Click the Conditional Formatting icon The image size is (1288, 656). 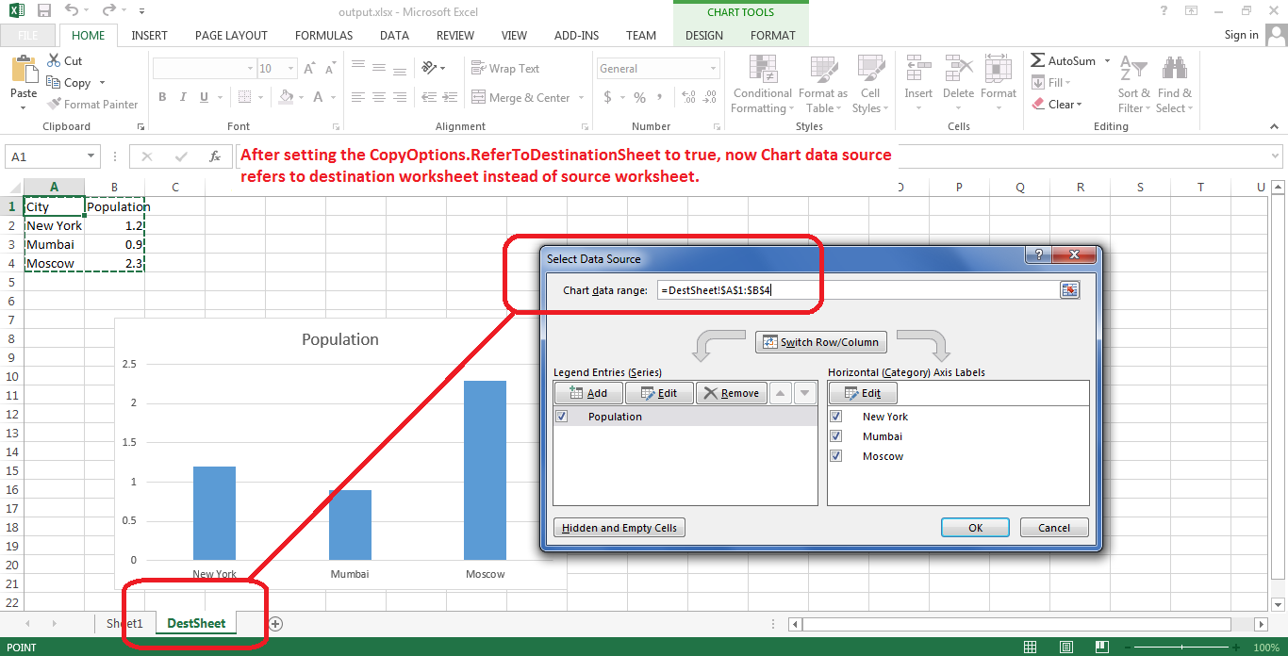(762, 72)
